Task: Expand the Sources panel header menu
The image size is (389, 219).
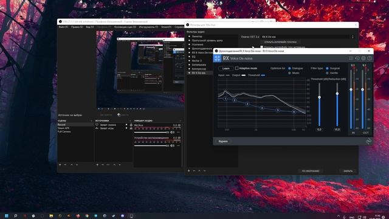Action: click(x=130, y=120)
